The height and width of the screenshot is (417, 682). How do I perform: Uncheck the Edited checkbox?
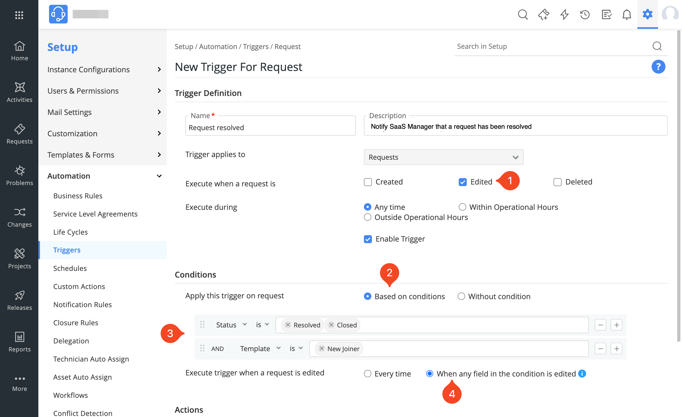point(462,182)
